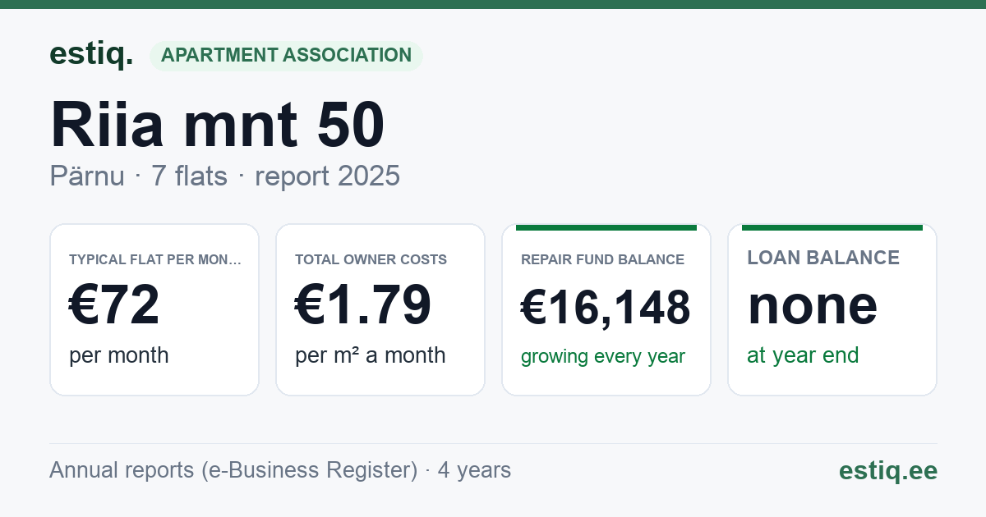Click the Pärnu · 7 flats · report 2025 subtitle

[224, 176]
